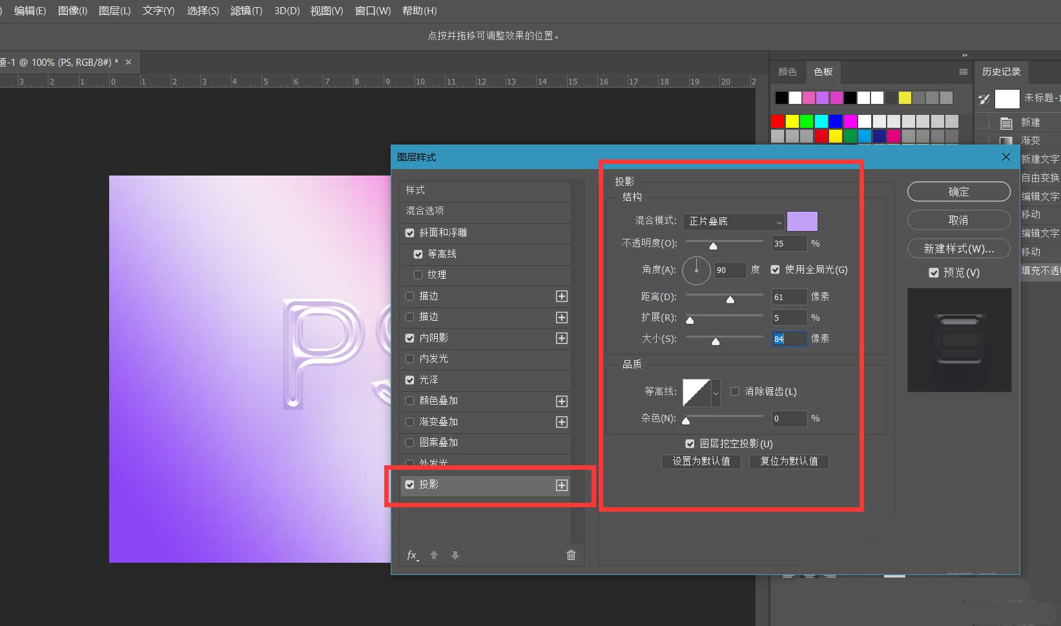Uncheck 等高线 sub-effect
This screenshot has width=1061, height=626.
click(418, 254)
